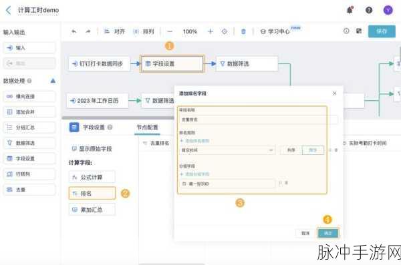The width and height of the screenshot is (401, 265).
Task: Pick 分组汇总 from the sidebar
Action: (29, 127)
